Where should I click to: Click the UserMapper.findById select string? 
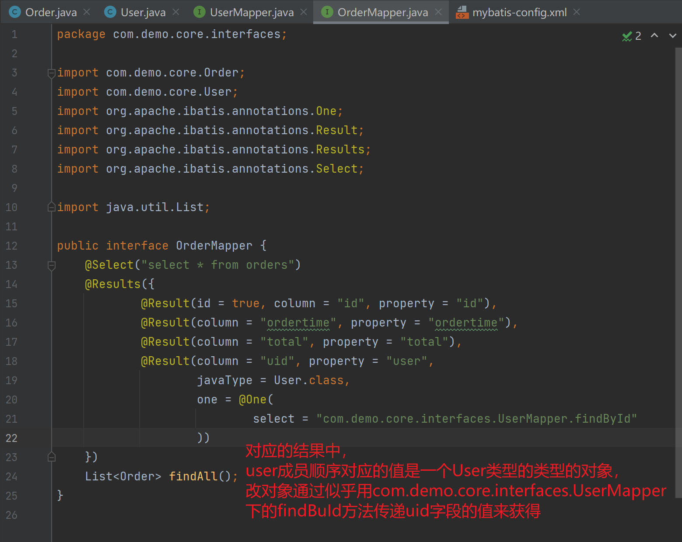pos(476,419)
